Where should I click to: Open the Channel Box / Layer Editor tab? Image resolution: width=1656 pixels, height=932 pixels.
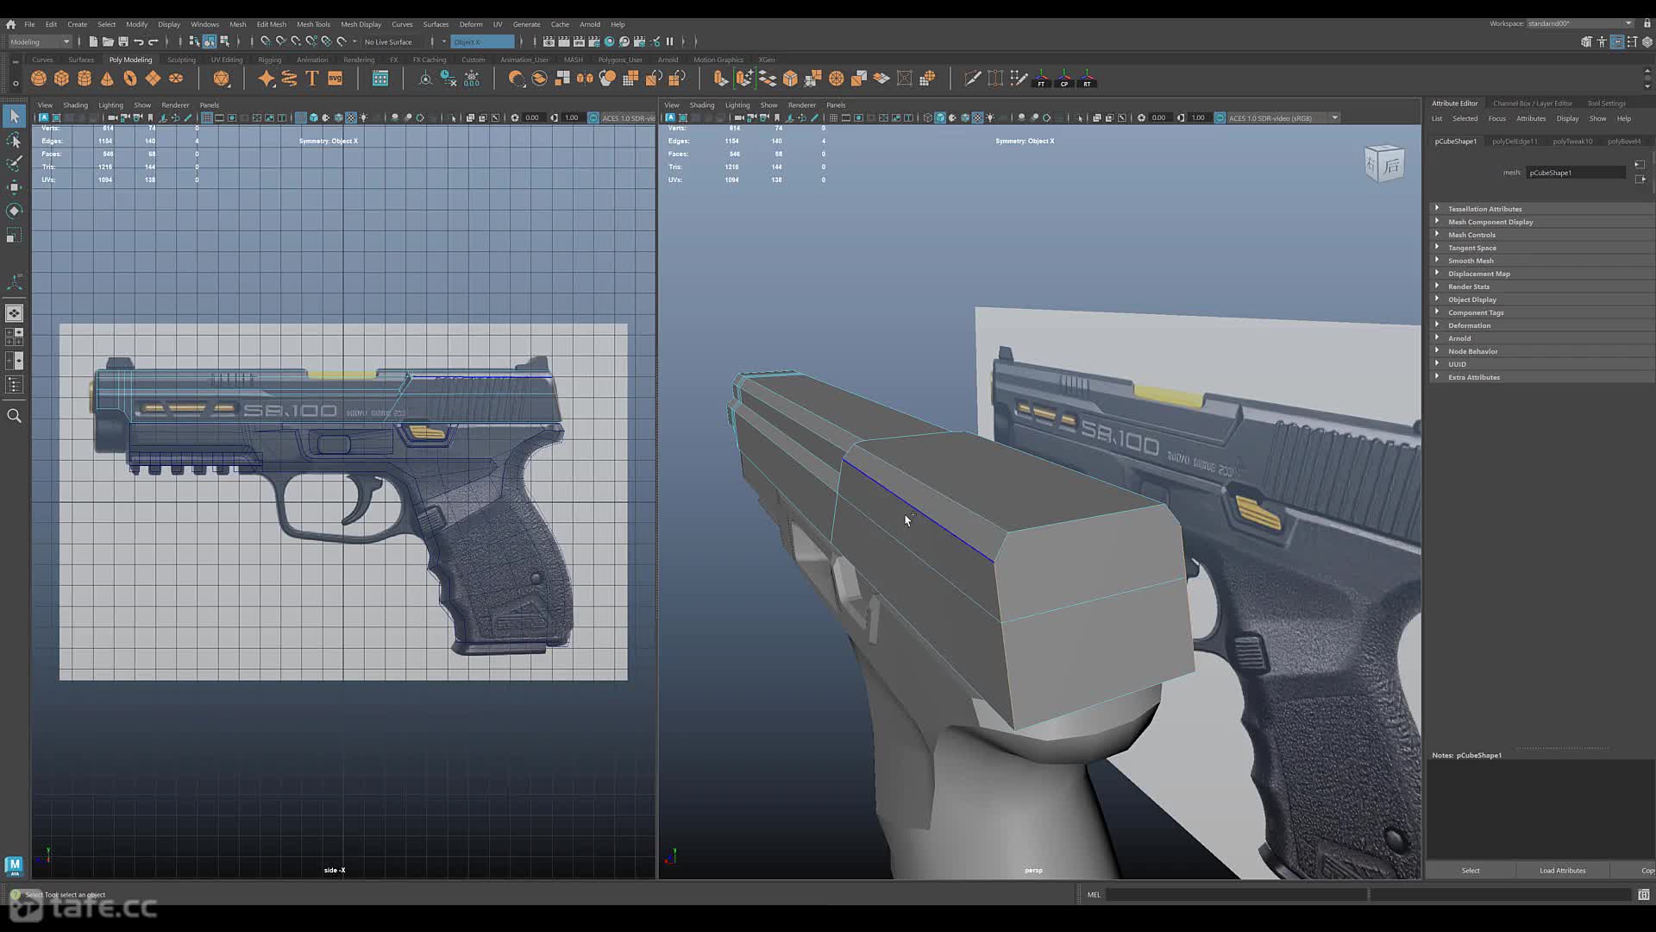tap(1532, 103)
